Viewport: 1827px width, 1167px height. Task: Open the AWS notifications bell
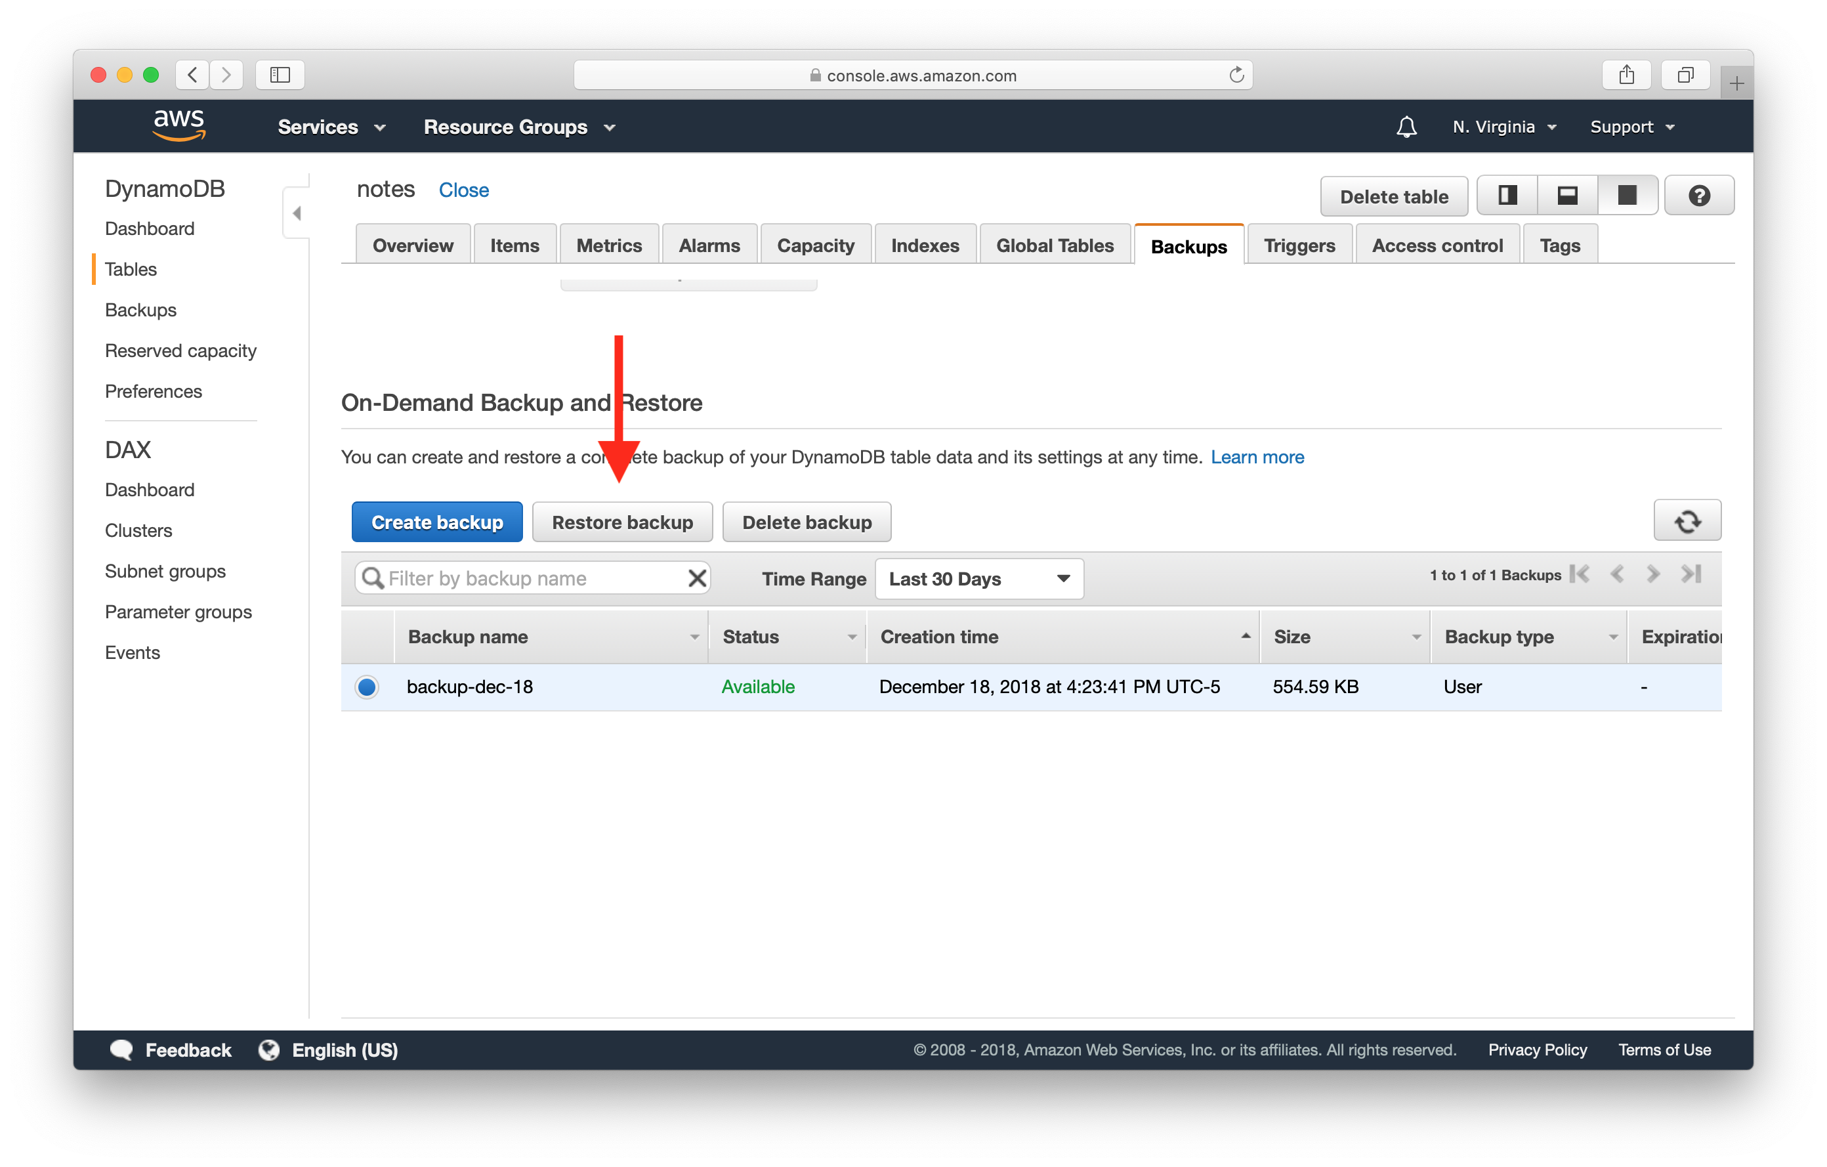tap(1406, 127)
